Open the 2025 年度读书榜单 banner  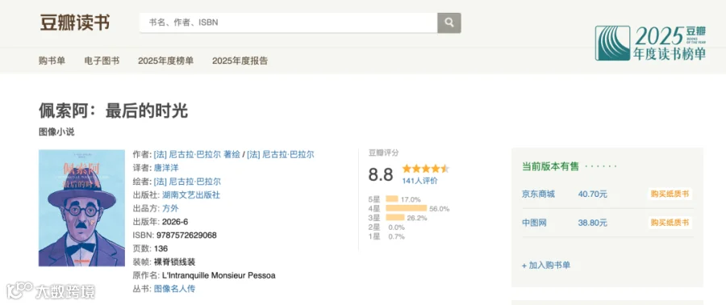tap(650, 43)
